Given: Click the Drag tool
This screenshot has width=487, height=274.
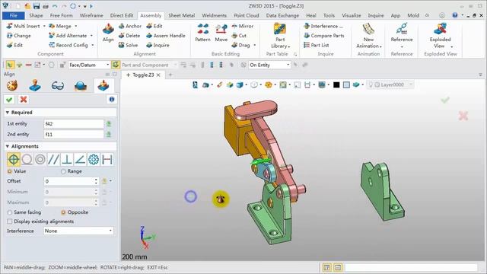Looking at the screenshot, I should tap(240, 45).
